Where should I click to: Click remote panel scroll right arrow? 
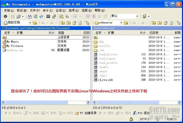coord(179,102)
